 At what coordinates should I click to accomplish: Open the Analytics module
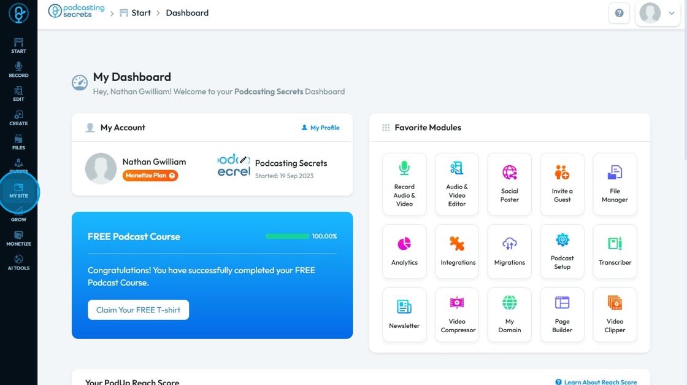pos(404,251)
